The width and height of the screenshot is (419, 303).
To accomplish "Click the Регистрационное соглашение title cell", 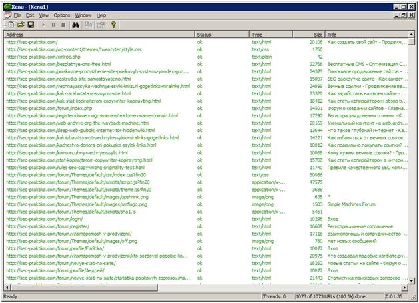I will pos(360,226).
